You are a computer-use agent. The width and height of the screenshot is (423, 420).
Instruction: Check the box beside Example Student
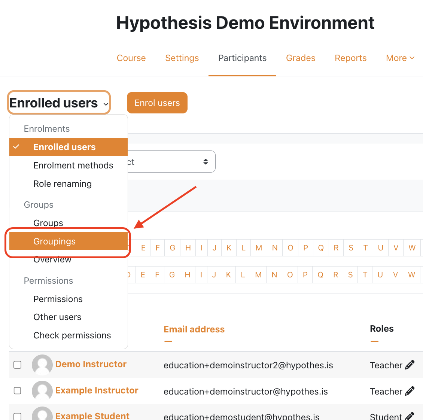click(x=18, y=416)
